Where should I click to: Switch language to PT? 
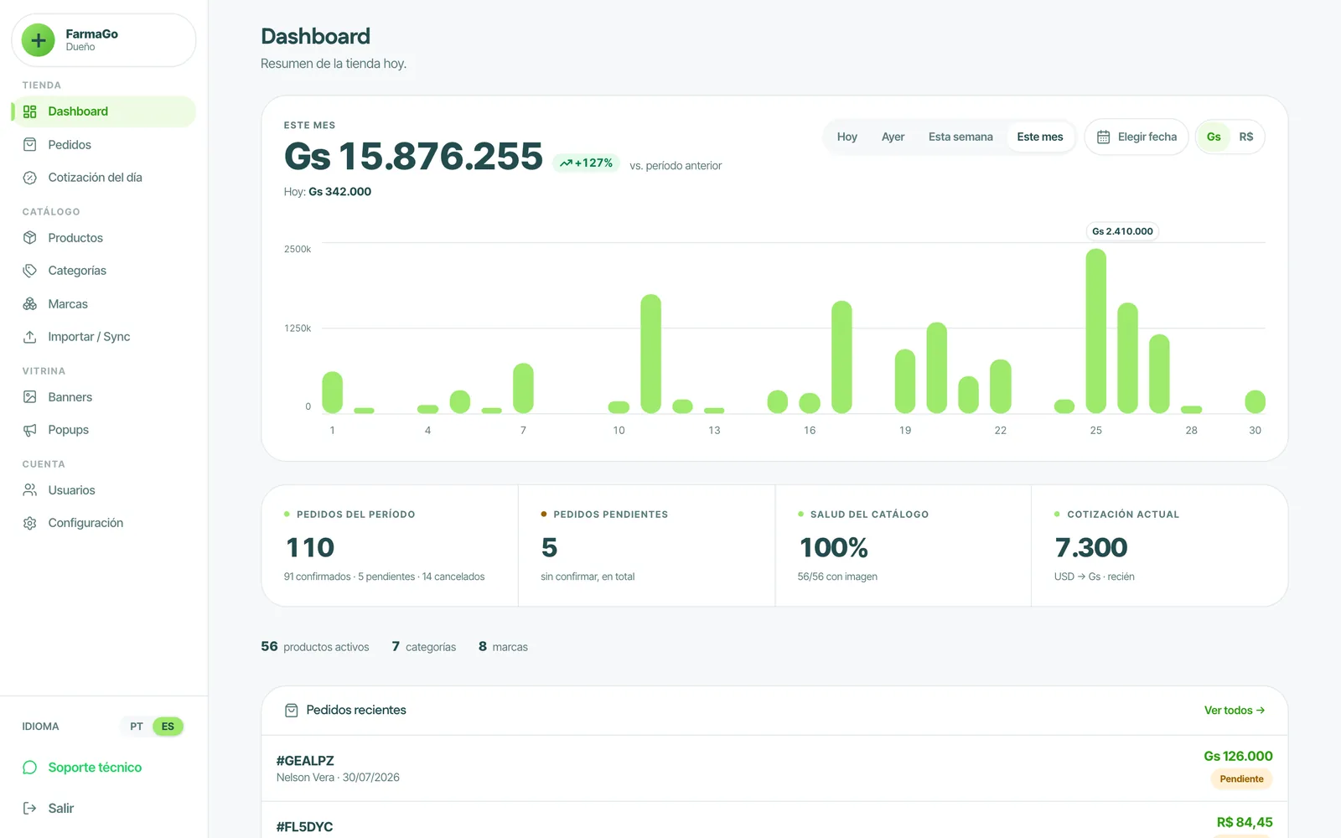pyautogui.click(x=137, y=727)
